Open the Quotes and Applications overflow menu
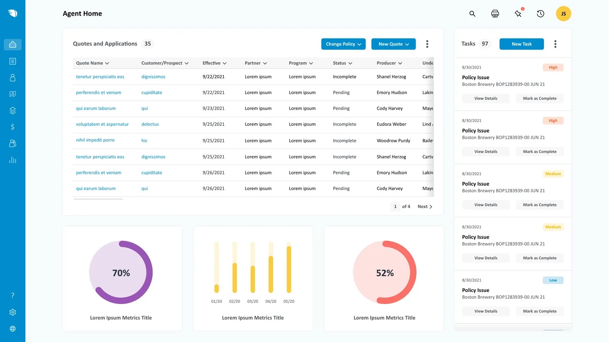 click(x=427, y=43)
